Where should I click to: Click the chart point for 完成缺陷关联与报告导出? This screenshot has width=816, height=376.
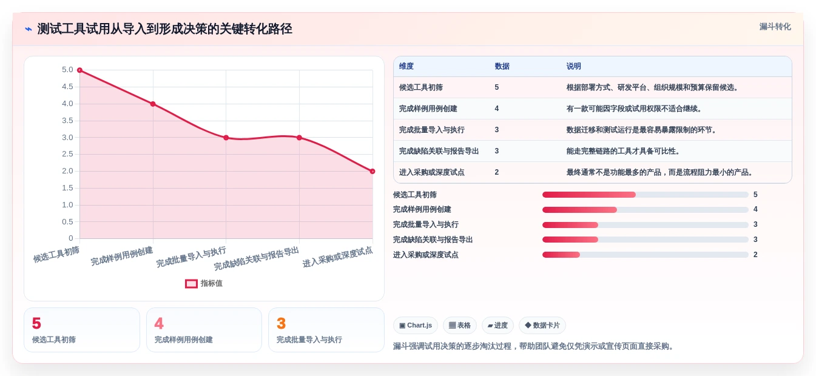pyautogui.click(x=299, y=138)
